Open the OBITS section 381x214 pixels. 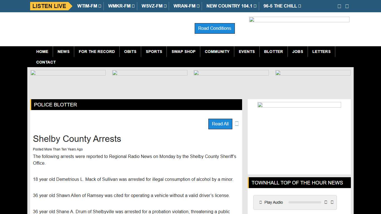130,52
